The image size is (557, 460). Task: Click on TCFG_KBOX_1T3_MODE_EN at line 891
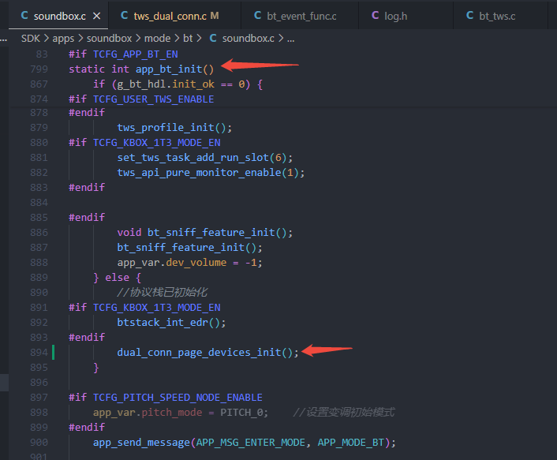coord(157,307)
